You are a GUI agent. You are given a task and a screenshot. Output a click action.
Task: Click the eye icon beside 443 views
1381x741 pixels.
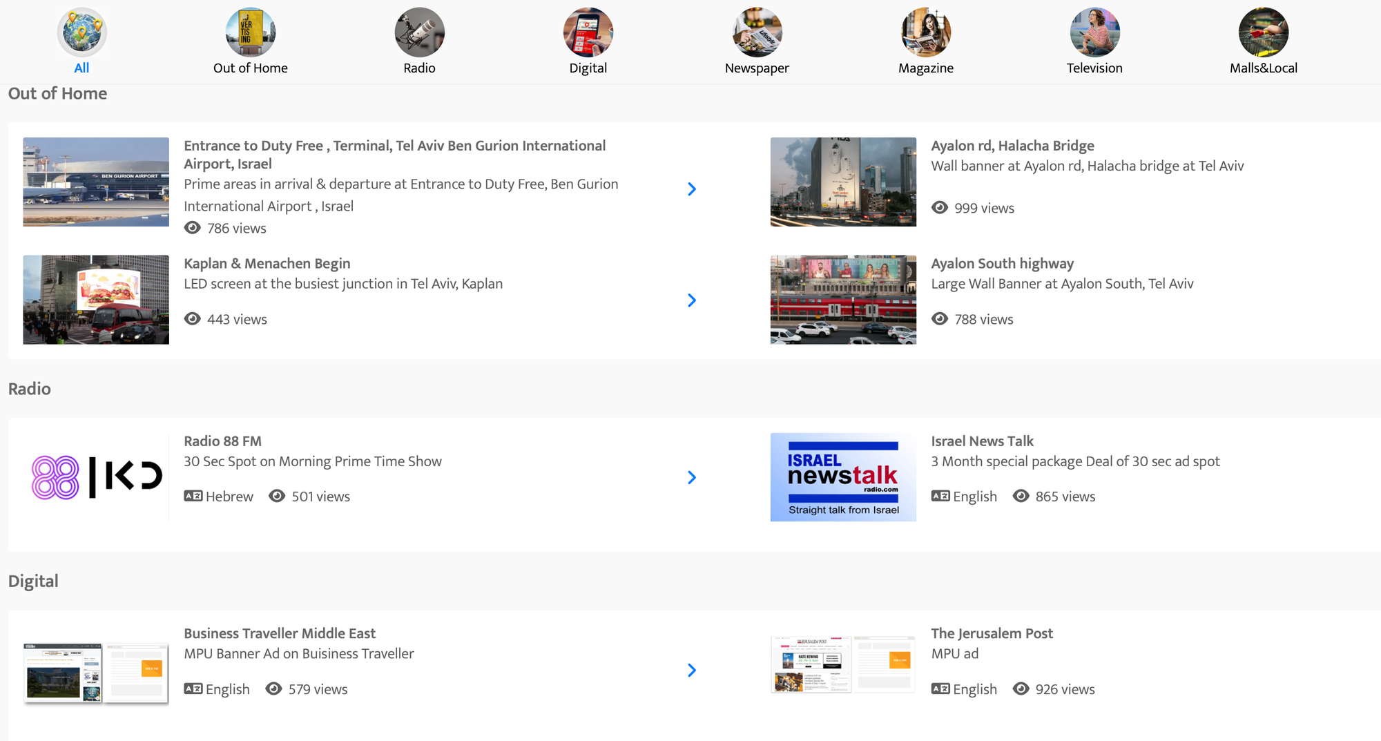[x=193, y=318]
